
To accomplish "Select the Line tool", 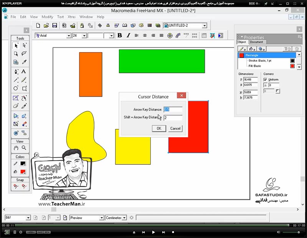I will pos(16,80).
